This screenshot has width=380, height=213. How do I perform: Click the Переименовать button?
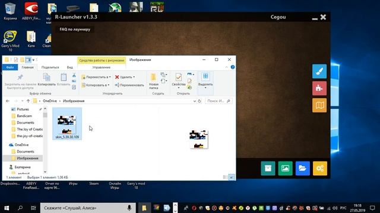(x=129, y=85)
